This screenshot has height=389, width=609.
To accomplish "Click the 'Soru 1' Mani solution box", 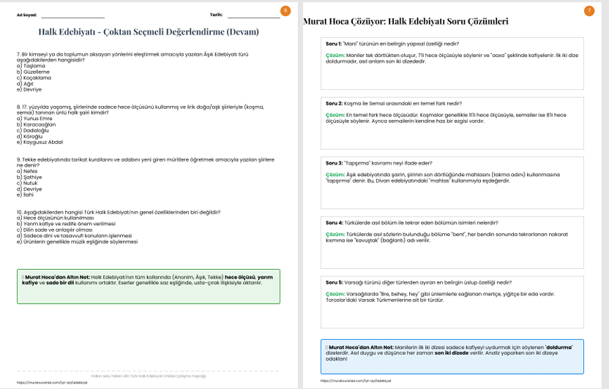I will [452, 63].
